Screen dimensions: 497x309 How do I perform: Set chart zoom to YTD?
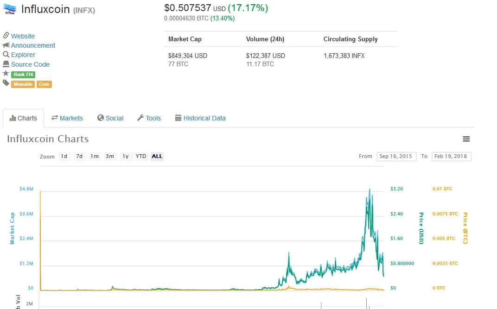point(141,157)
